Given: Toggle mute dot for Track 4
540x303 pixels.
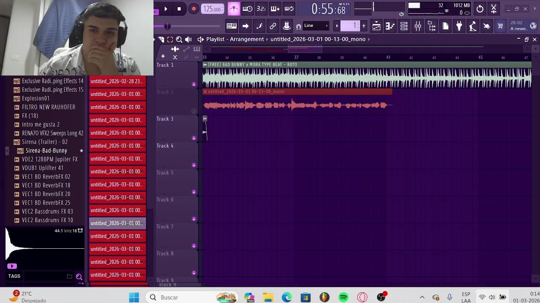Looking at the screenshot, I should click(x=194, y=165).
